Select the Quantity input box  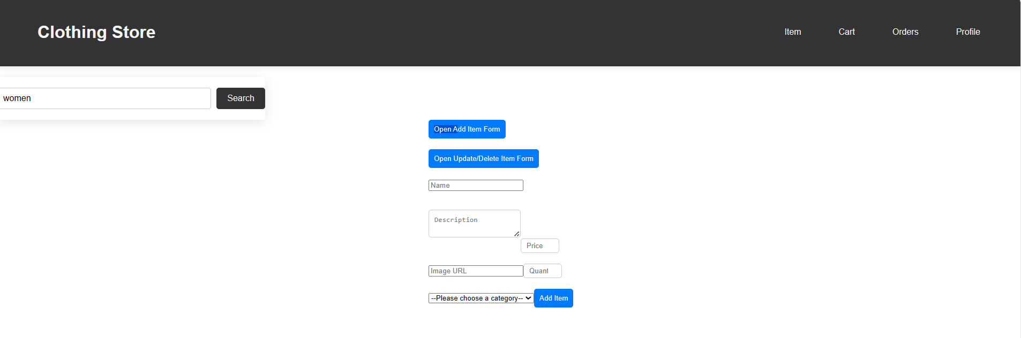point(542,271)
